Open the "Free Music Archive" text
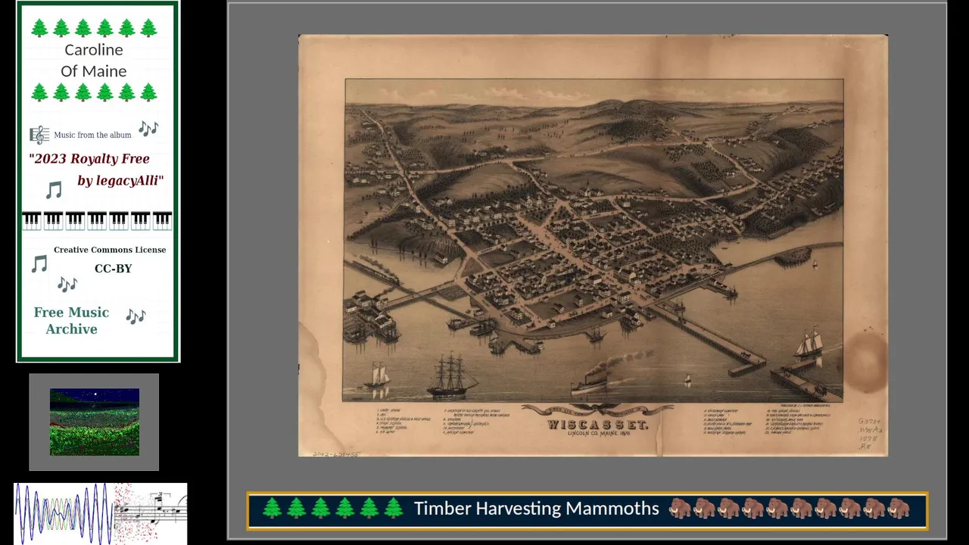The image size is (969, 545). click(71, 320)
